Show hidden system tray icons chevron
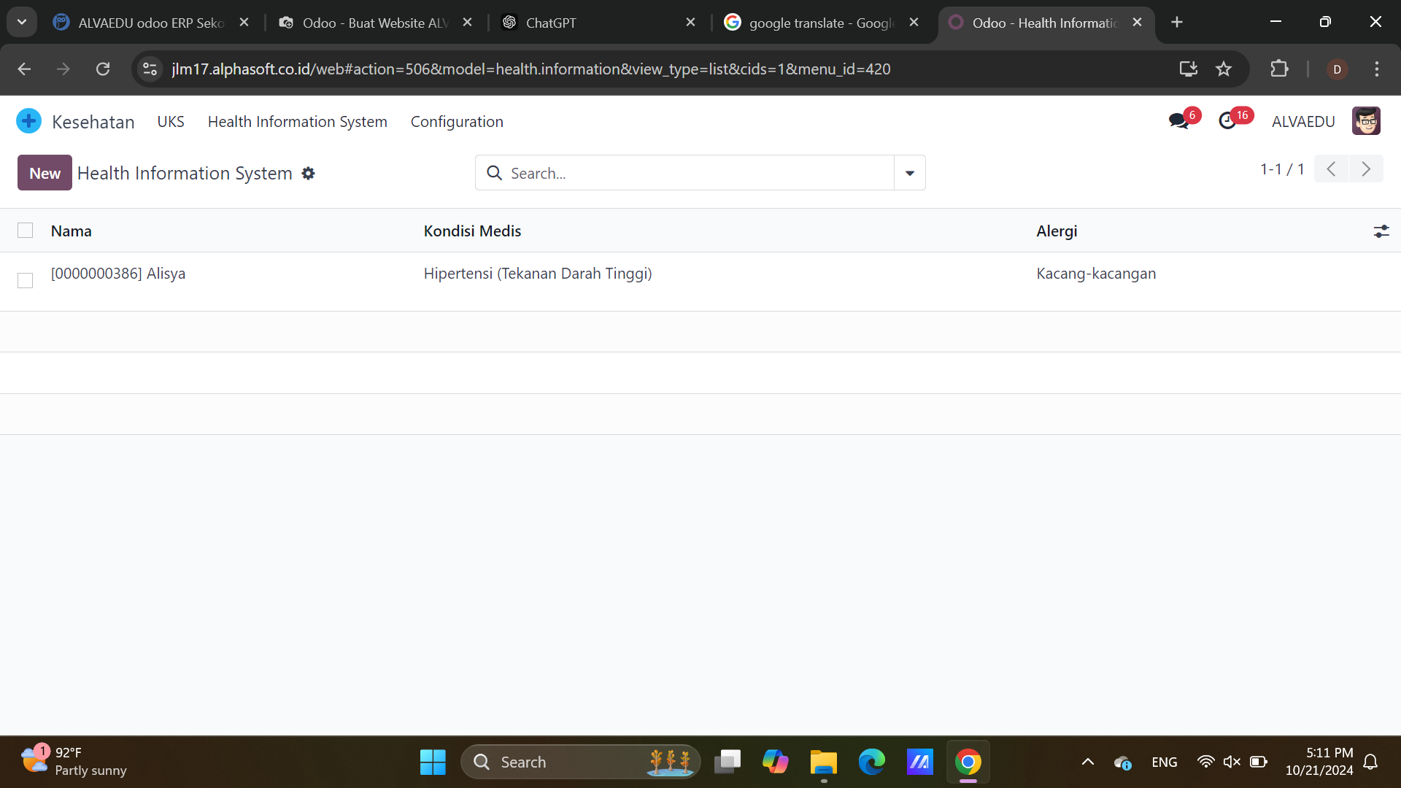Screen dimensions: 1401x788 [1087, 762]
